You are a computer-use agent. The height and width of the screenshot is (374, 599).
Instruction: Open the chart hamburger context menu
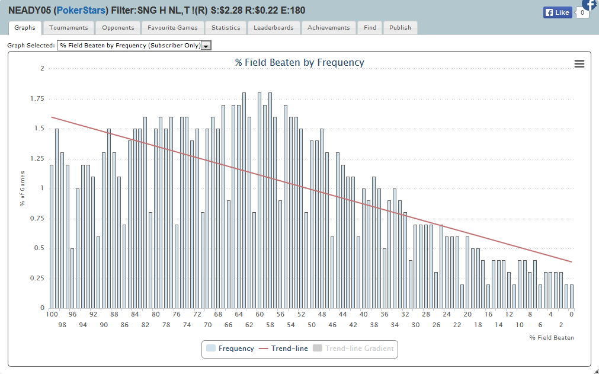(579, 64)
